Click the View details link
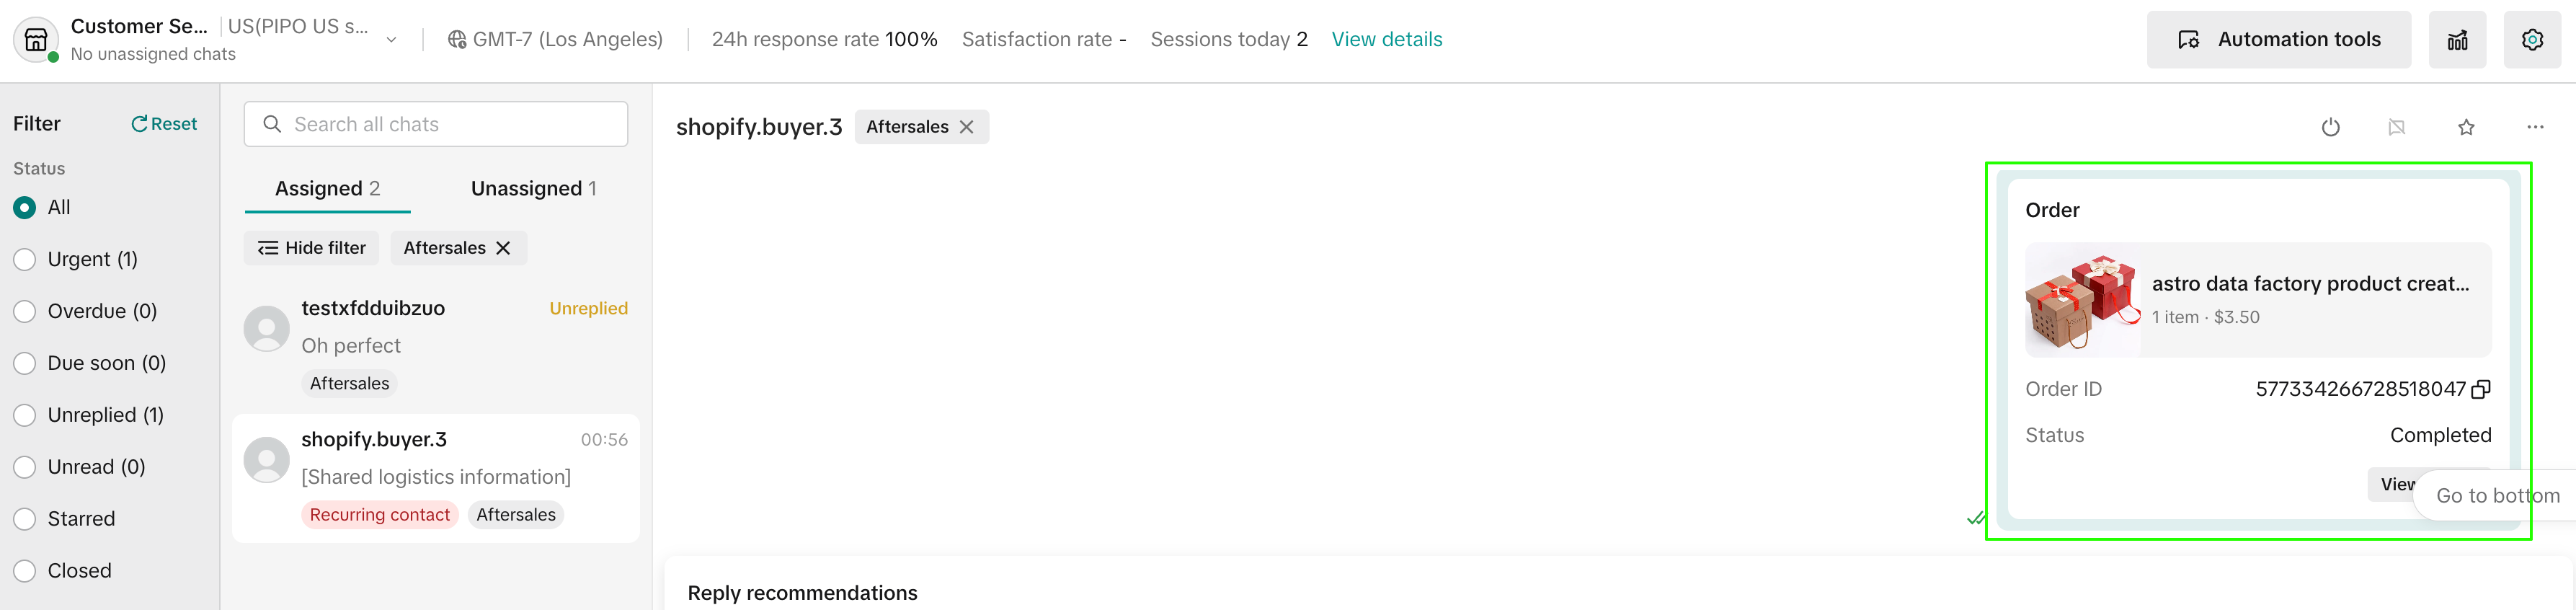The width and height of the screenshot is (2576, 610). pyautogui.click(x=1386, y=40)
